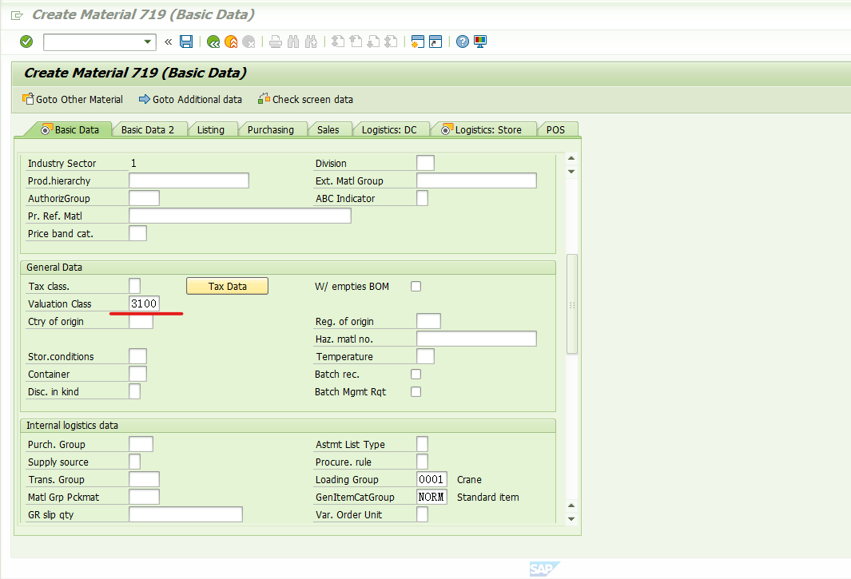Screen dimensions: 851x579
Task: Click the Tax Data button
Action: point(227,285)
